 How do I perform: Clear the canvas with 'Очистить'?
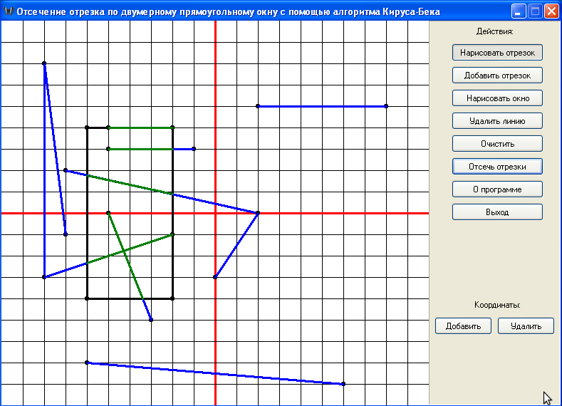pyautogui.click(x=497, y=144)
